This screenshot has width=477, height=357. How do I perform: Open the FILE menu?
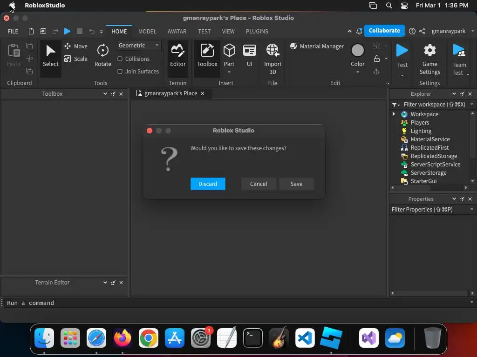[13, 31]
